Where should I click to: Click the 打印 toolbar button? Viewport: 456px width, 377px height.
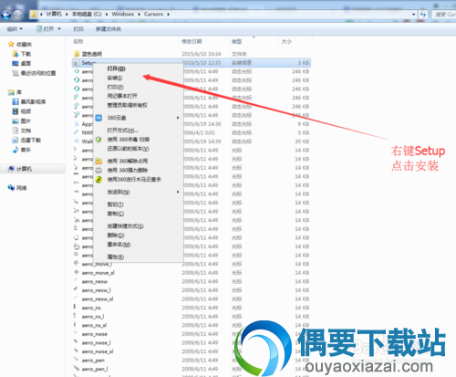point(78,29)
